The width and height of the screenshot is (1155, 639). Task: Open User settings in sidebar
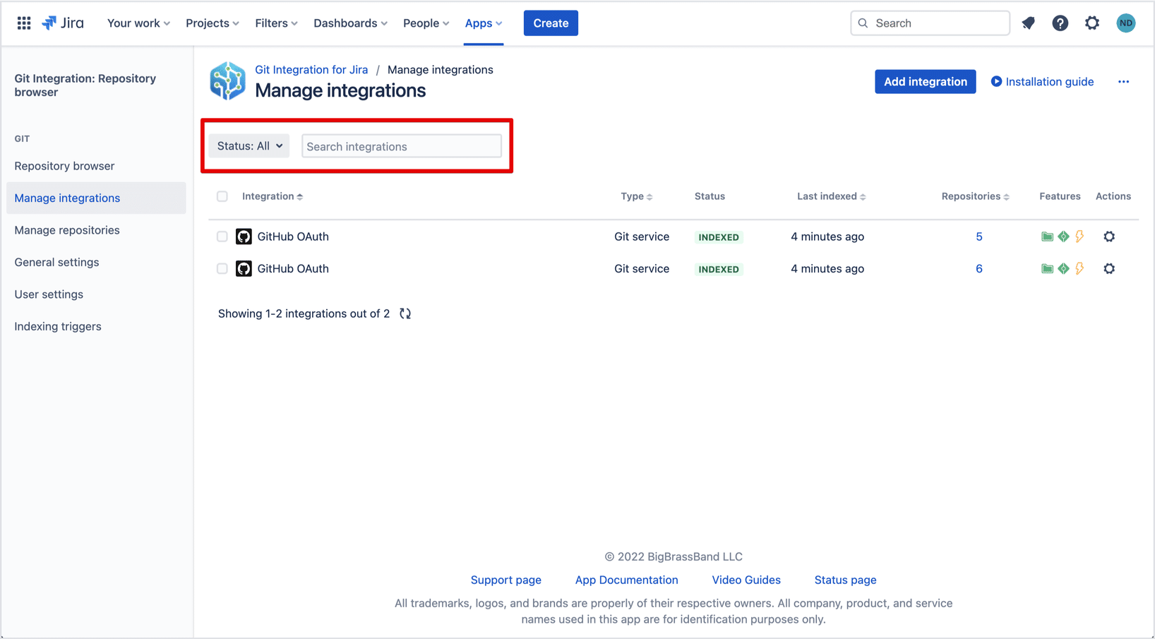[49, 294]
